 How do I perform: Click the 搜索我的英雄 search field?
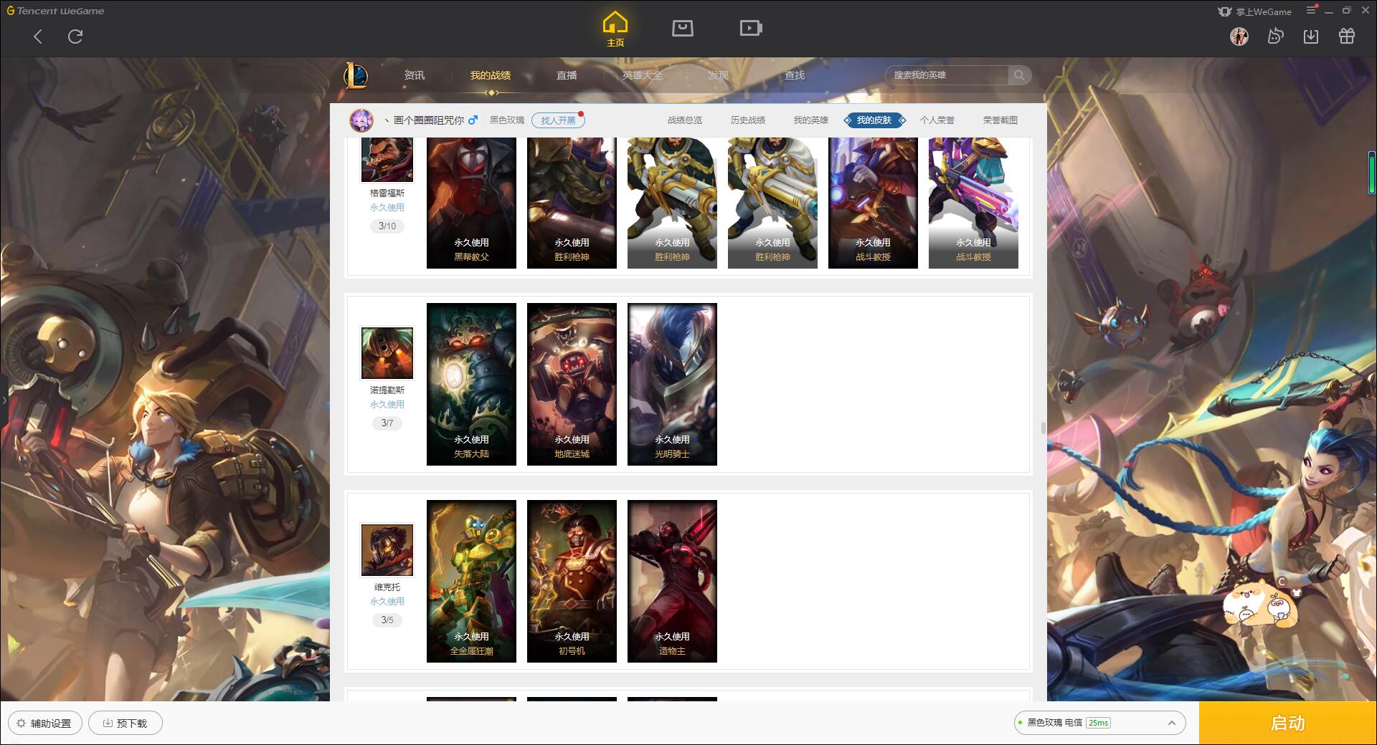point(947,75)
